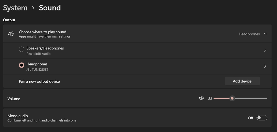Open Speakers/Headphones properties via its chevron
277x132 pixels.
265,51
